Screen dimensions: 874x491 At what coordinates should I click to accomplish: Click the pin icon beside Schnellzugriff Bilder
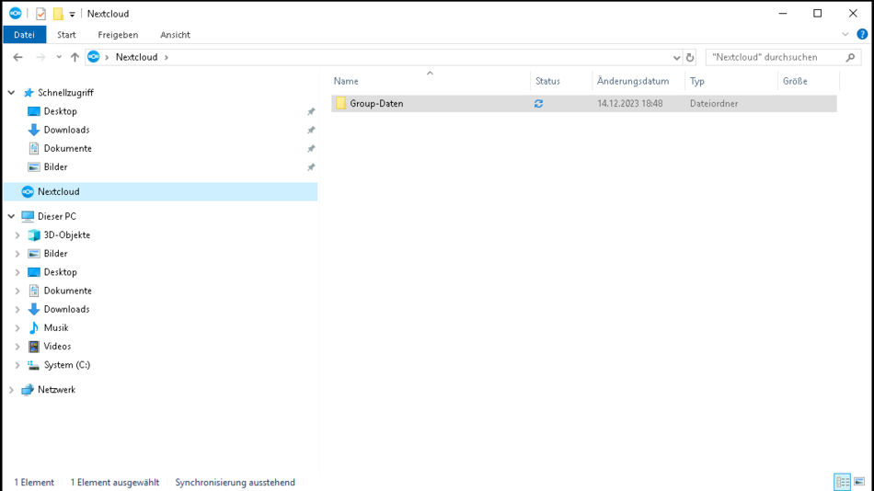pyautogui.click(x=311, y=167)
